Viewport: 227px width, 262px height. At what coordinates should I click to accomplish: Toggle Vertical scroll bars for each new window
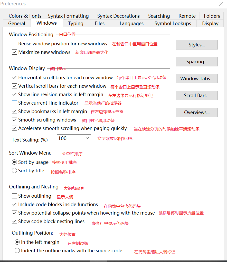(14, 86)
